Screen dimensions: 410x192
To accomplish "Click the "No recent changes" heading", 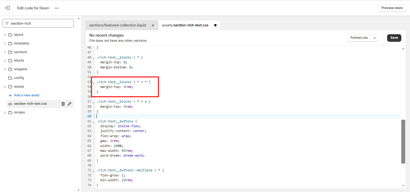I will point(106,35).
